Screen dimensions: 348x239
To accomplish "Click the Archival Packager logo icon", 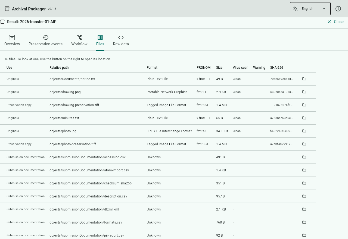I will tap(7, 9).
